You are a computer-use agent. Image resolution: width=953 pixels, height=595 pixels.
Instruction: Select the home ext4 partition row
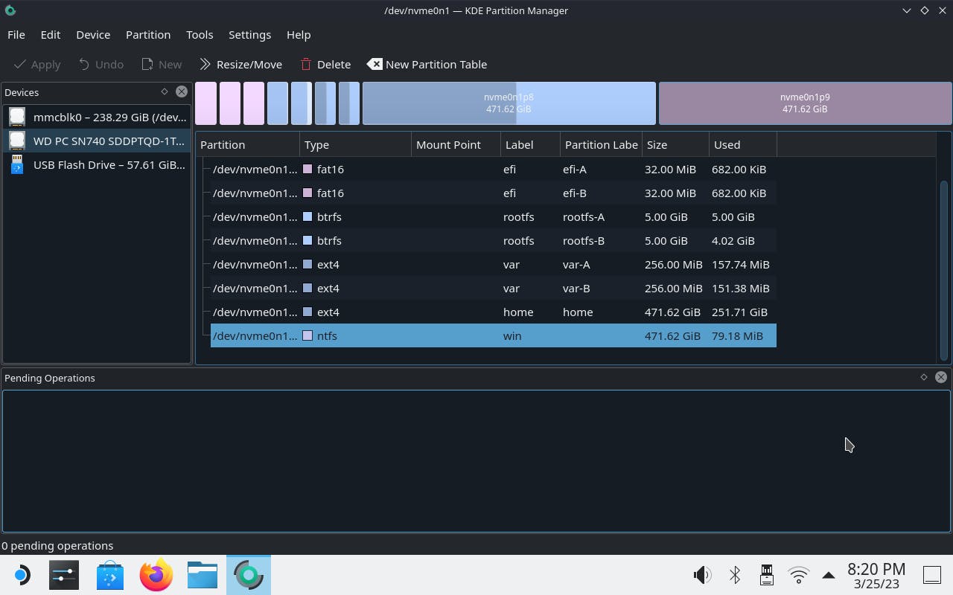(x=491, y=312)
